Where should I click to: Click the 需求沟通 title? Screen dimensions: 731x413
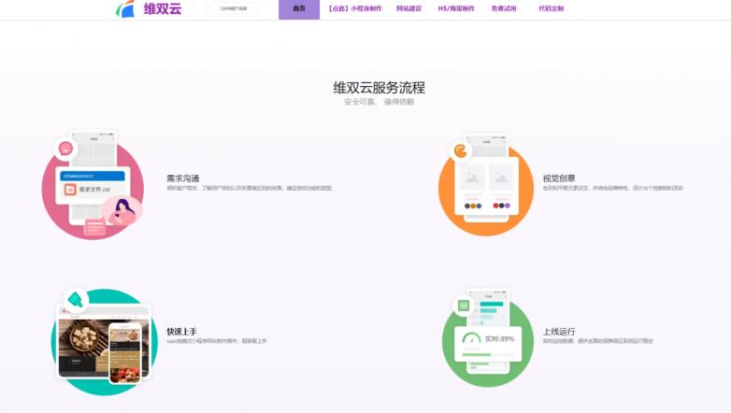[x=183, y=178]
